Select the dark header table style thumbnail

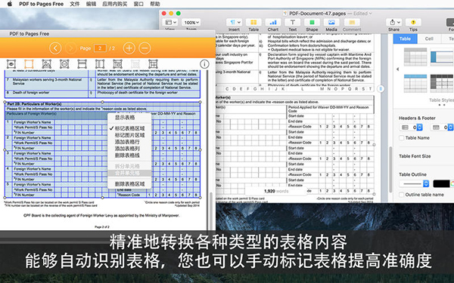click(x=442, y=84)
